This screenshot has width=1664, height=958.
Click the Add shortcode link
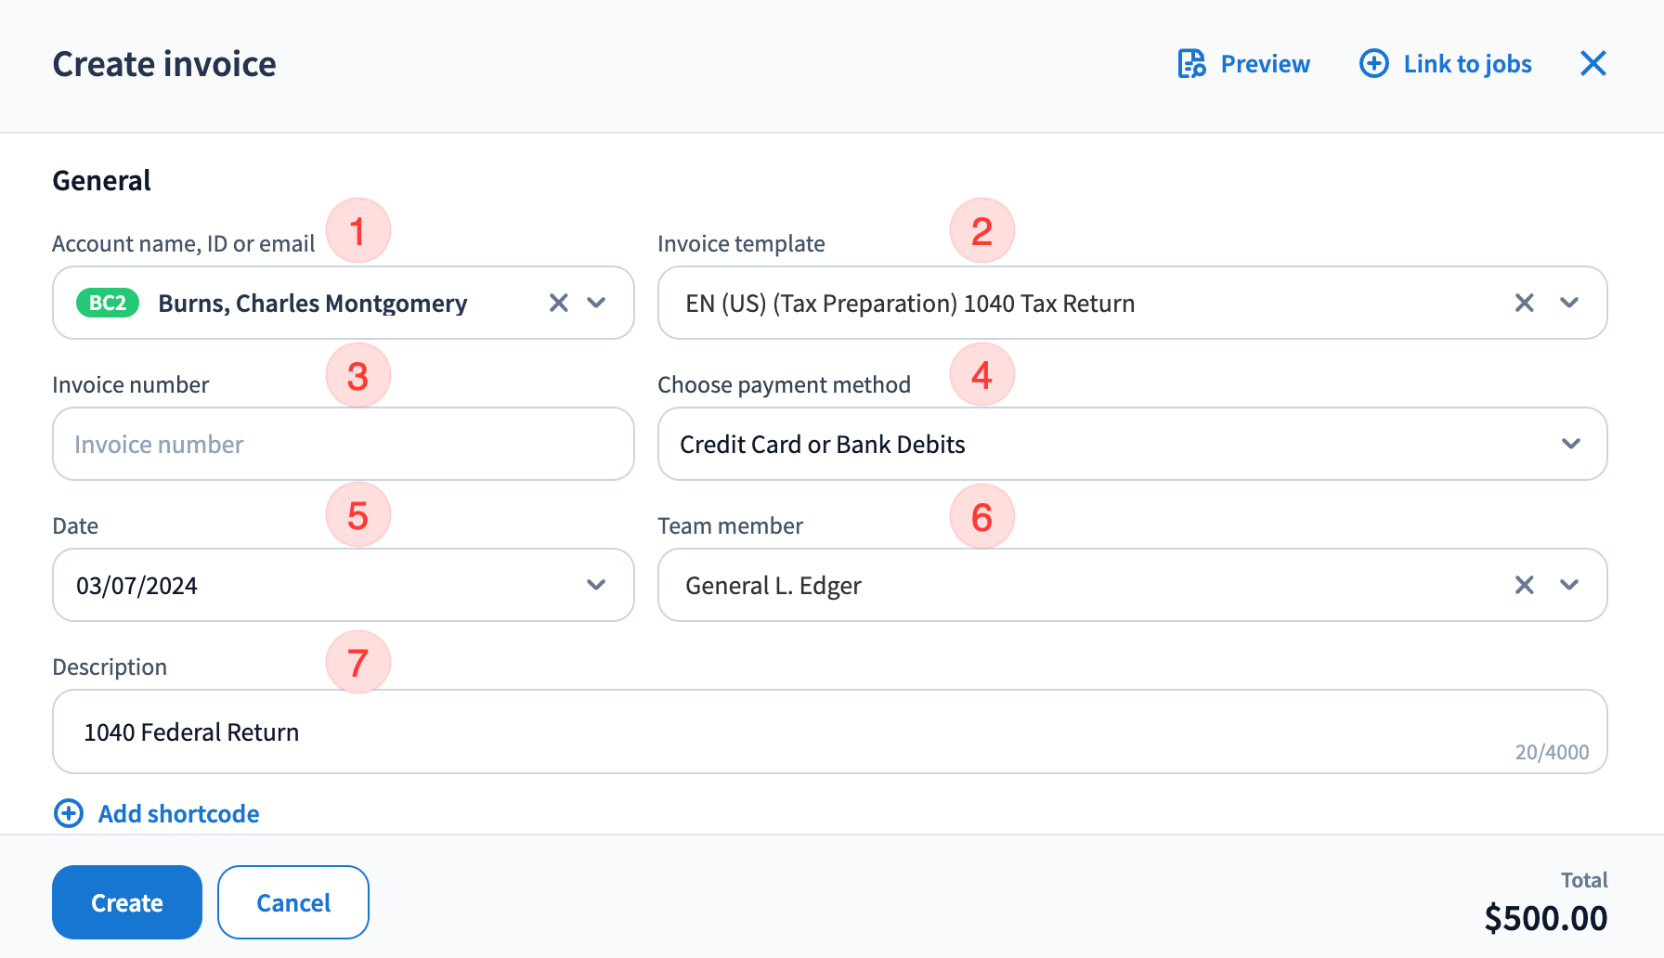click(x=178, y=813)
